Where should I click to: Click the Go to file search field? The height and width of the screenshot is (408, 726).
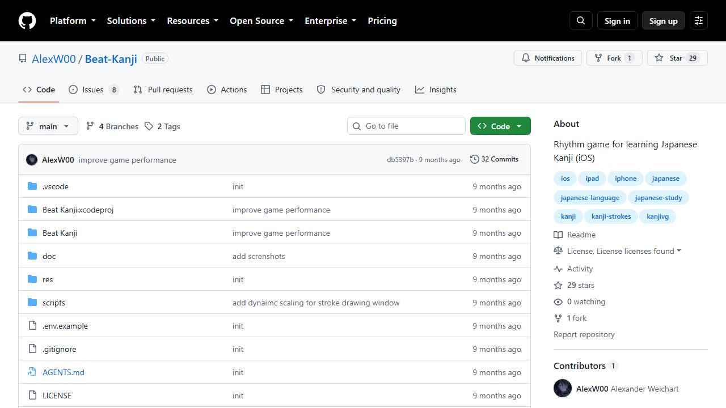[x=406, y=126]
